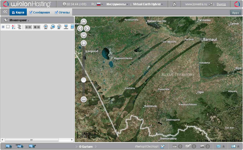The height and width of the screenshot is (150, 243).
Task: Click the map zoom slider handle
Action: coord(84,80)
